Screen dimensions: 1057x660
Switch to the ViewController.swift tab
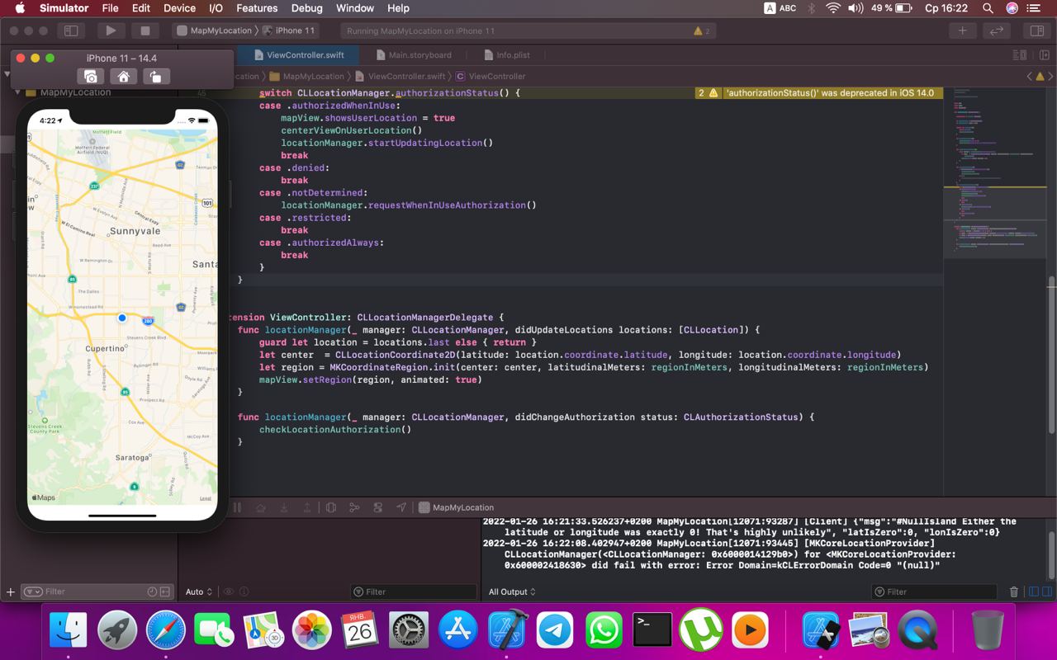300,55
